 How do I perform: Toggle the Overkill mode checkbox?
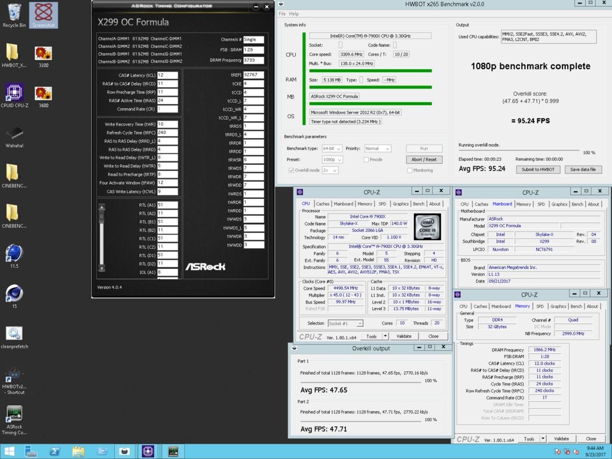coord(292,170)
